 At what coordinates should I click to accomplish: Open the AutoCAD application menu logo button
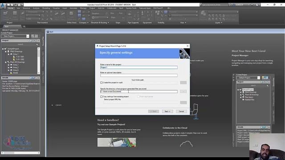pyautogui.click(x=3, y=6)
